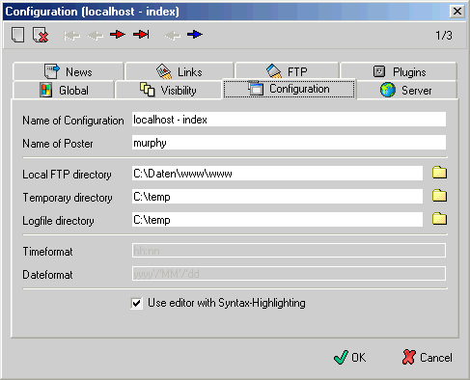Click the Name of Configuration field
Image resolution: width=470 pixels, height=380 pixels.
click(289, 120)
